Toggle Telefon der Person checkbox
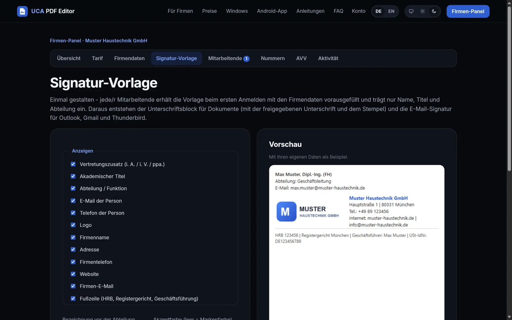The height and width of the screenshot is (320, 512). coord(73,213)
